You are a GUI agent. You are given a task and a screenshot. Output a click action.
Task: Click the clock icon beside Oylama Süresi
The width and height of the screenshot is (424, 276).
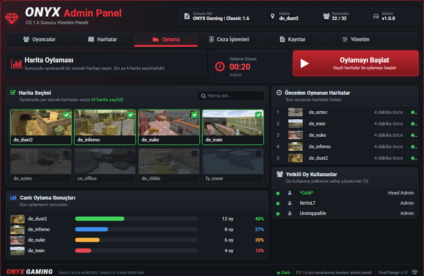click(x=220, y=66)
